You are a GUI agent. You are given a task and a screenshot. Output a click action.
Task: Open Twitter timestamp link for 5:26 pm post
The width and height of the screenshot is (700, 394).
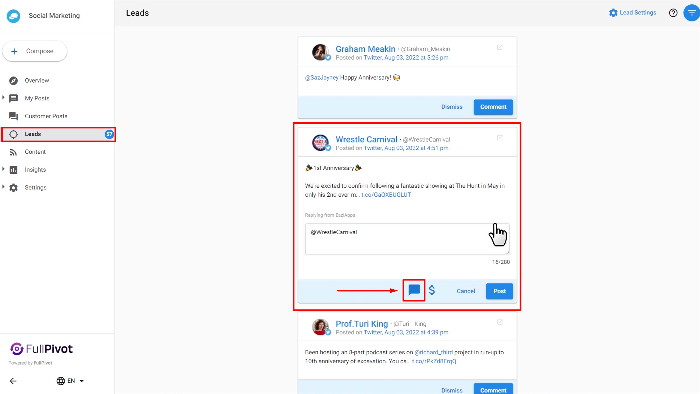[x=406, y=58]
